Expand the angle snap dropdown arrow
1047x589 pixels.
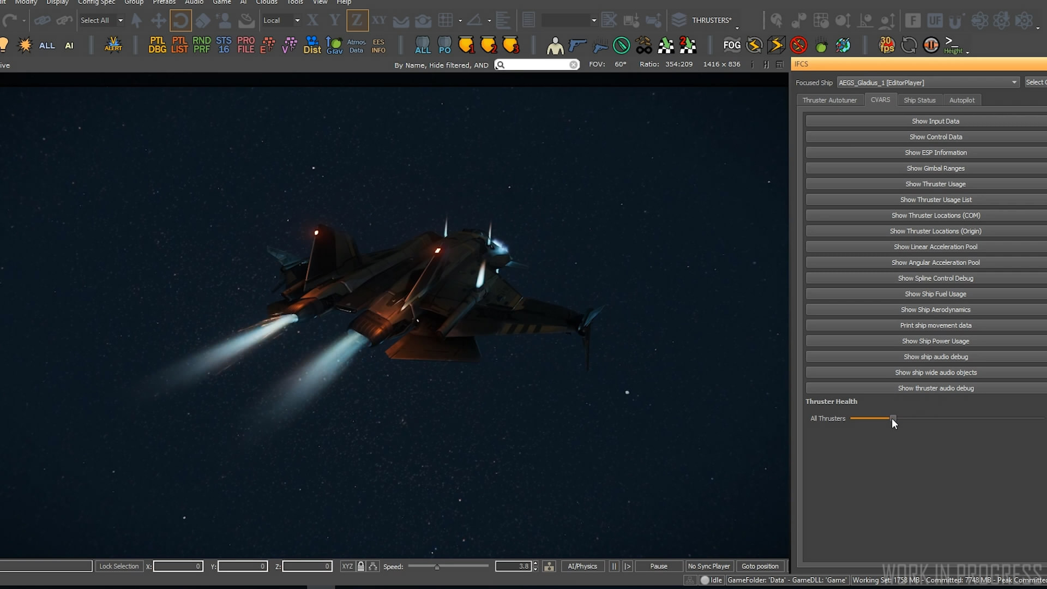point(489,21)
